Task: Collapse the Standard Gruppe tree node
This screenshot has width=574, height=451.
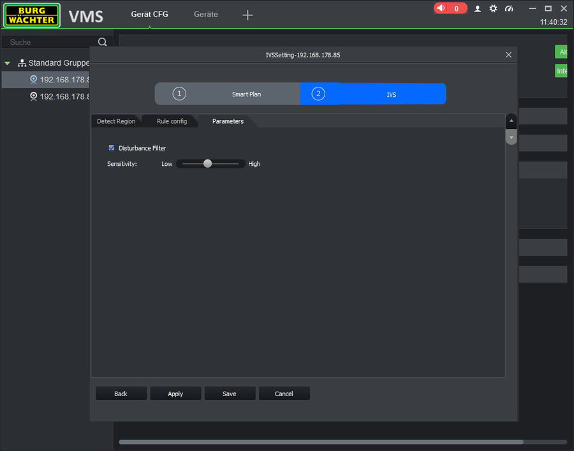Action: pos(8,63)
